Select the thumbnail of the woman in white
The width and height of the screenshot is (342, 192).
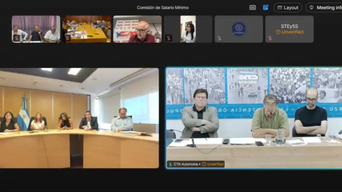point(188,29)
